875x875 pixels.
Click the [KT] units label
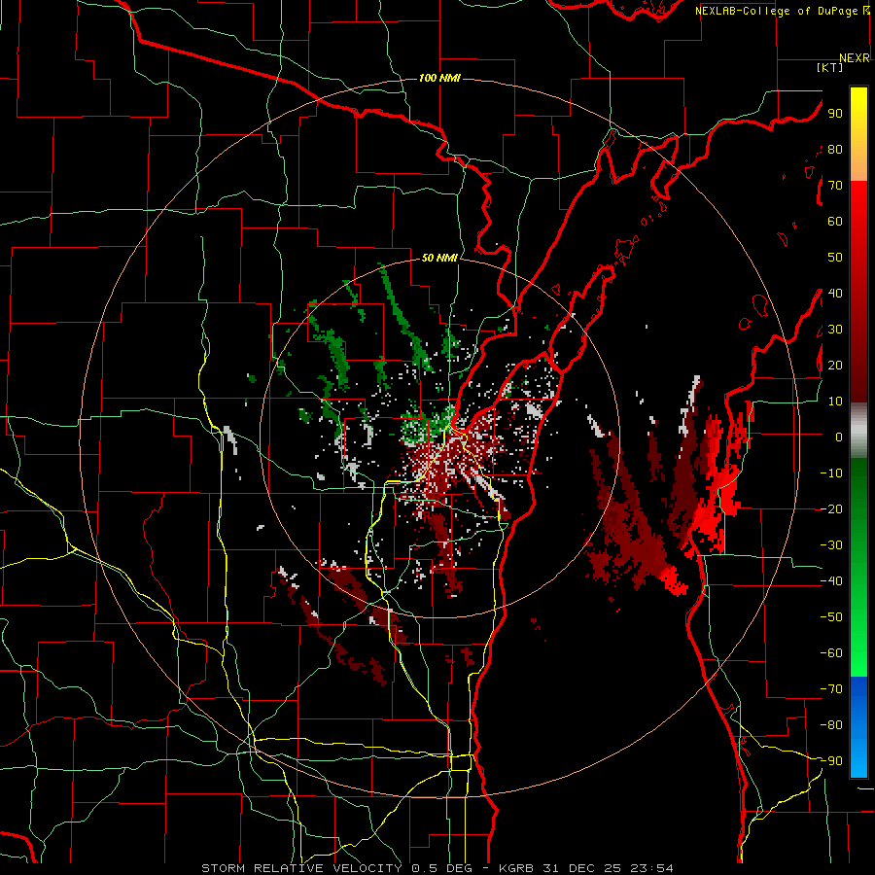click(x=829, y=67)
